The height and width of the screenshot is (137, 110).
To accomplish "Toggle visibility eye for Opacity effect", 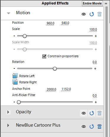I will tap(84, 113).
